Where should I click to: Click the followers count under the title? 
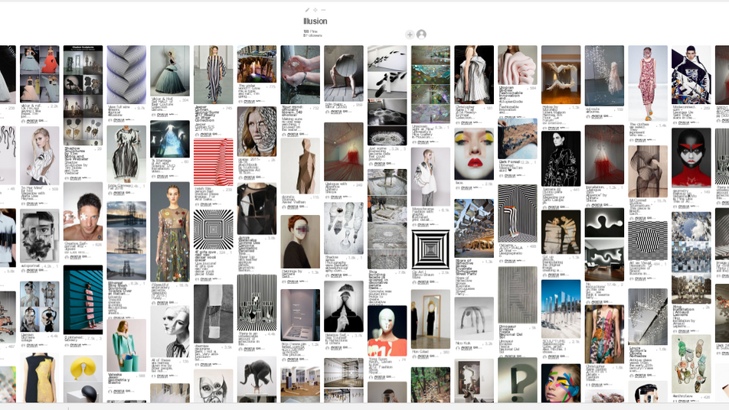point(312,35)
